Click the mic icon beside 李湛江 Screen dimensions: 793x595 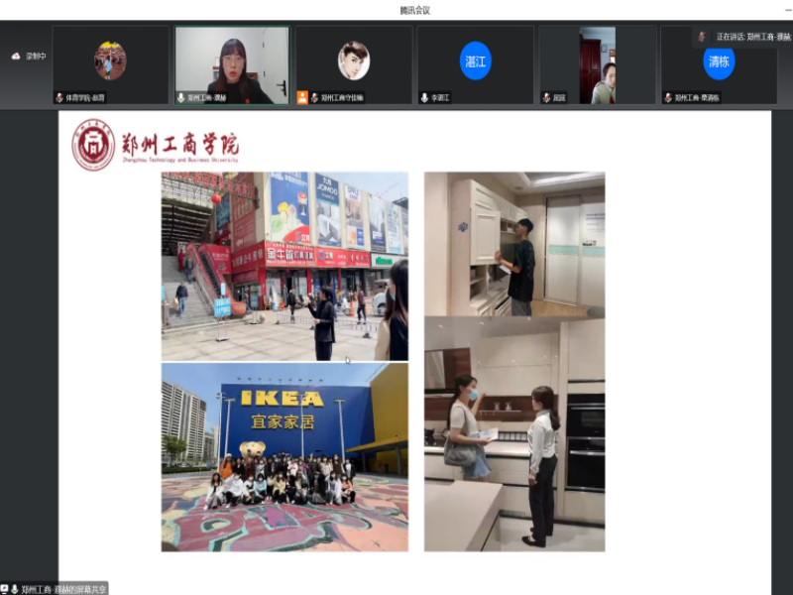pyautogui.click(x=424, y=97)
